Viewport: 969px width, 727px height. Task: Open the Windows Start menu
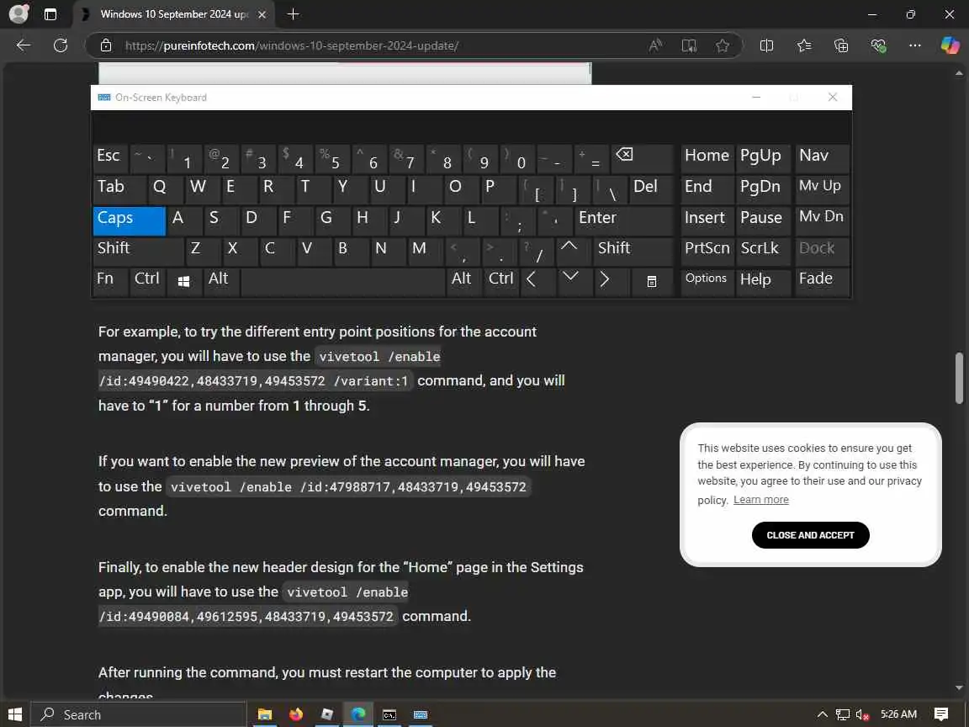point(15,714)
